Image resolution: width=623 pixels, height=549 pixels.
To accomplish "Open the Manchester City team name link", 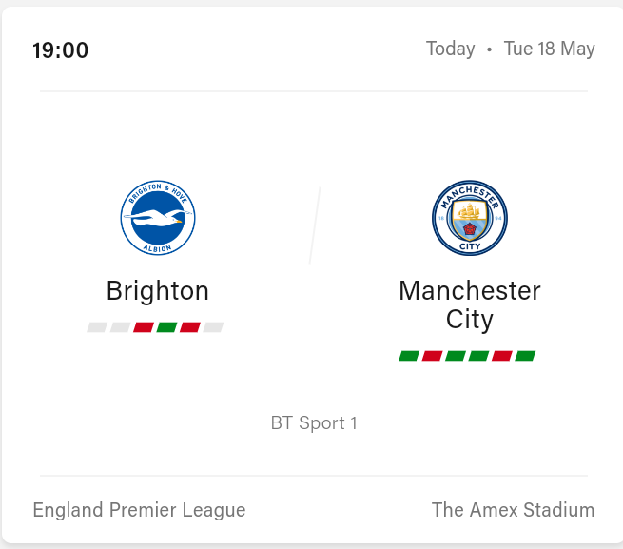I will (x=470, y=304).
